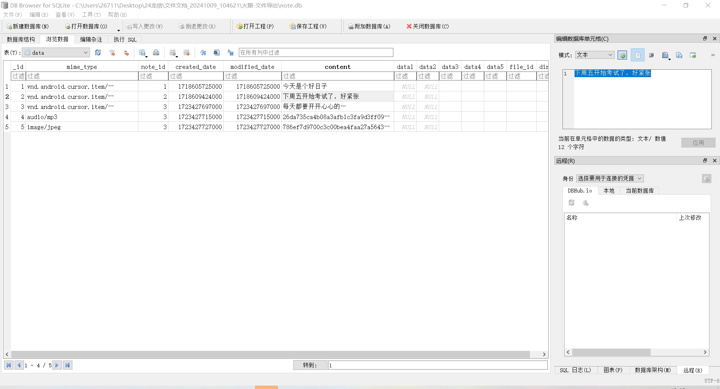Show hidden cell editor toolbar items
The width and height of the screenshot is (720, 389).
click(712, 55)
